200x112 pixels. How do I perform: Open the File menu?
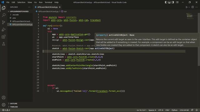click(8, 2)
